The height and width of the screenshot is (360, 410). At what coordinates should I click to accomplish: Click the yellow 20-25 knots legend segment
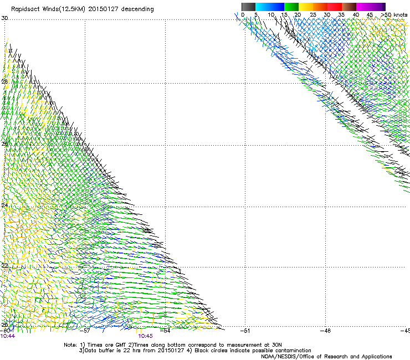tap(306, 7)
